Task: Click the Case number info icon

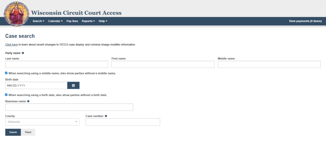Action: coord(106,116)
